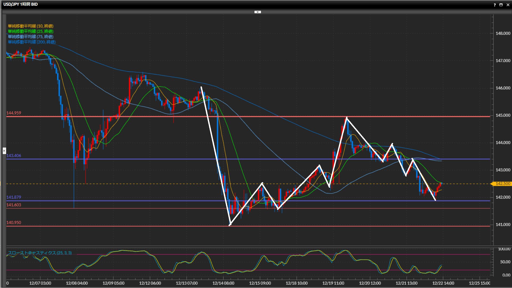Select the 25-period moving average label

pyautogui.click(x=31, y=31)
